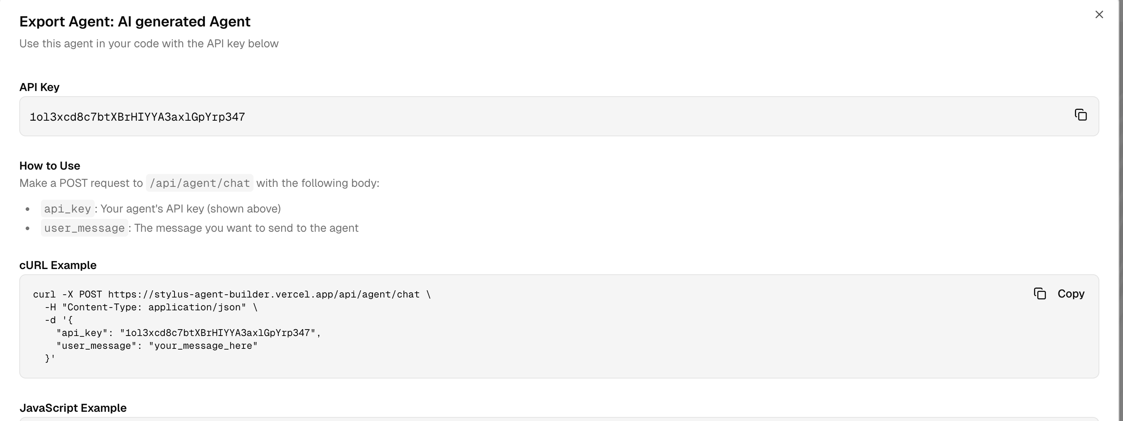Click the /api/agent/chat endpoint code chip
This screenshot has height=421, width=1123.
pos(200,184)
